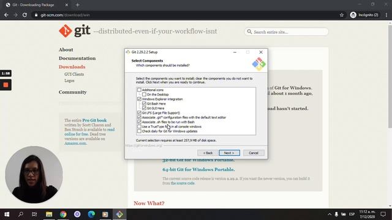This screenshot has height=220, width=392.
Task: Toggle associate .sh files with Bash
Action: (x=139, y=122)
